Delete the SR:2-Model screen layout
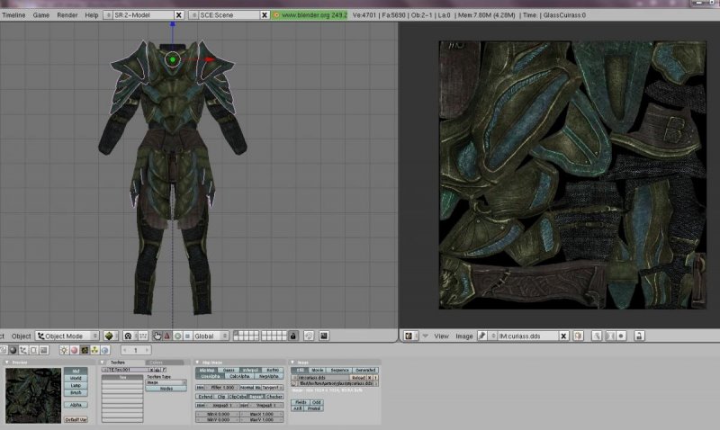The image size is (720, 430). click(x=179, y=15)
